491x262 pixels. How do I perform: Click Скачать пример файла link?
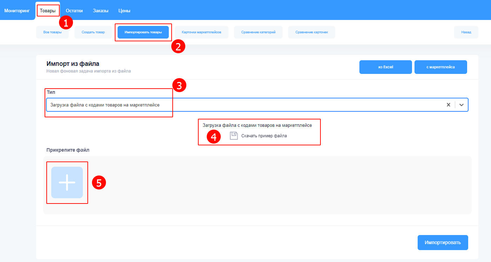pyautogui.click(x=264, y=136)
